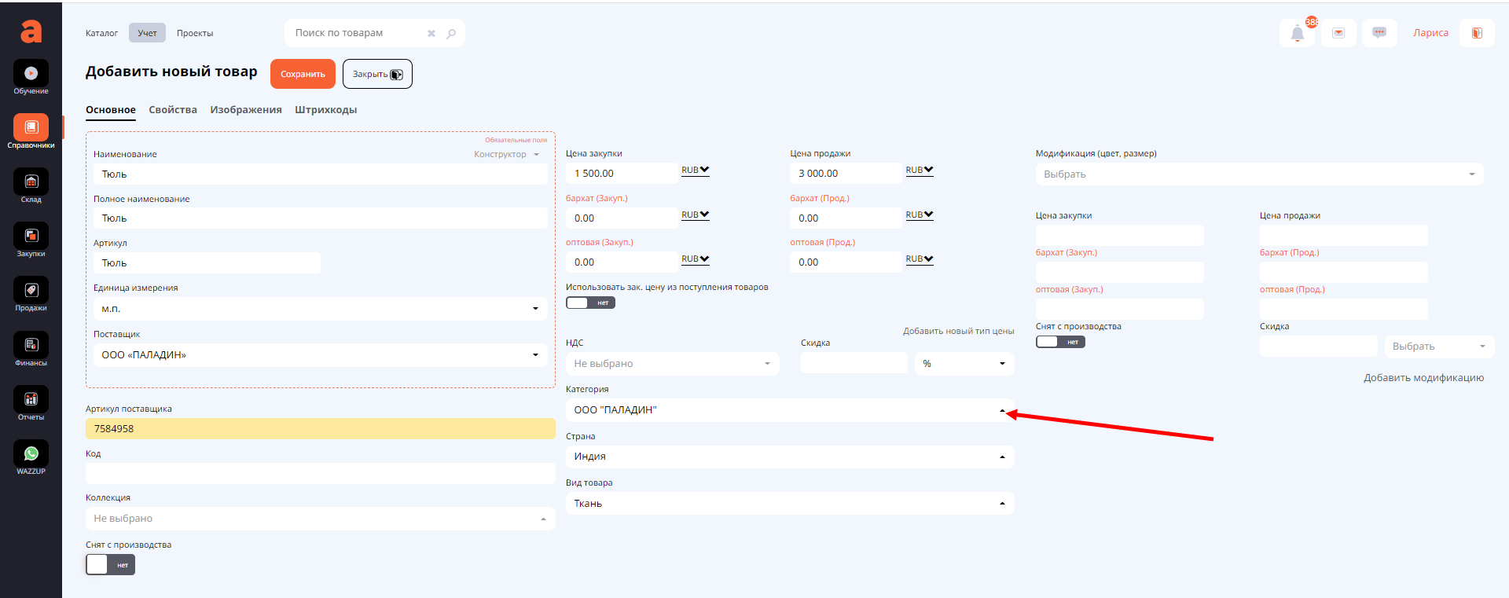1509x598 pixels.
Task: Switch to the Штрихкоды tab
Action: point(325,110)
